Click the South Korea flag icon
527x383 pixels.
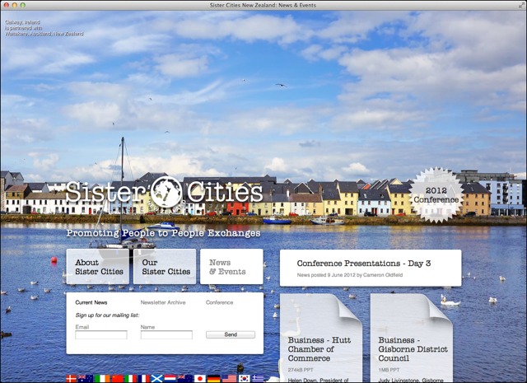[245, 379]
